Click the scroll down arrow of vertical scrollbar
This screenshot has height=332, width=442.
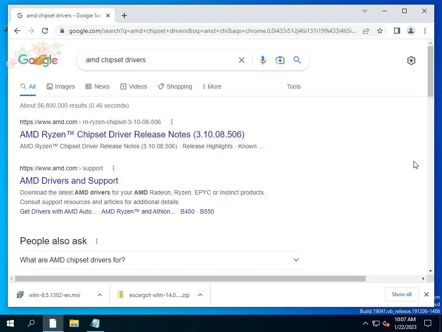pyautogui.click(x=430, y=271)
